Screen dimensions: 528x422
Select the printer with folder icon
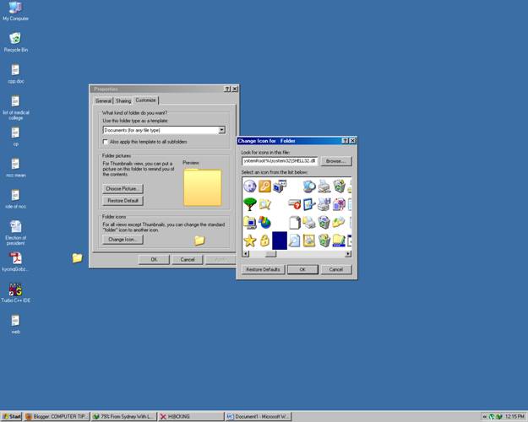(x=309, y=222)
